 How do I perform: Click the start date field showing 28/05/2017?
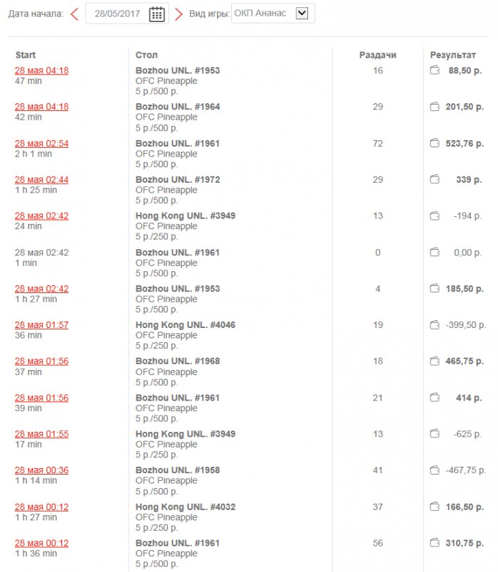(x=117, y=14)
